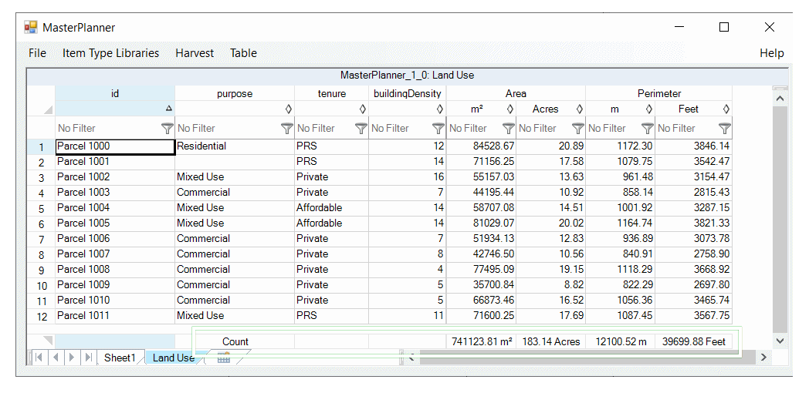The height and width of the screenshot is (393, 809).
Task: Click the area value 77495.09
Action: coord(482,270)
